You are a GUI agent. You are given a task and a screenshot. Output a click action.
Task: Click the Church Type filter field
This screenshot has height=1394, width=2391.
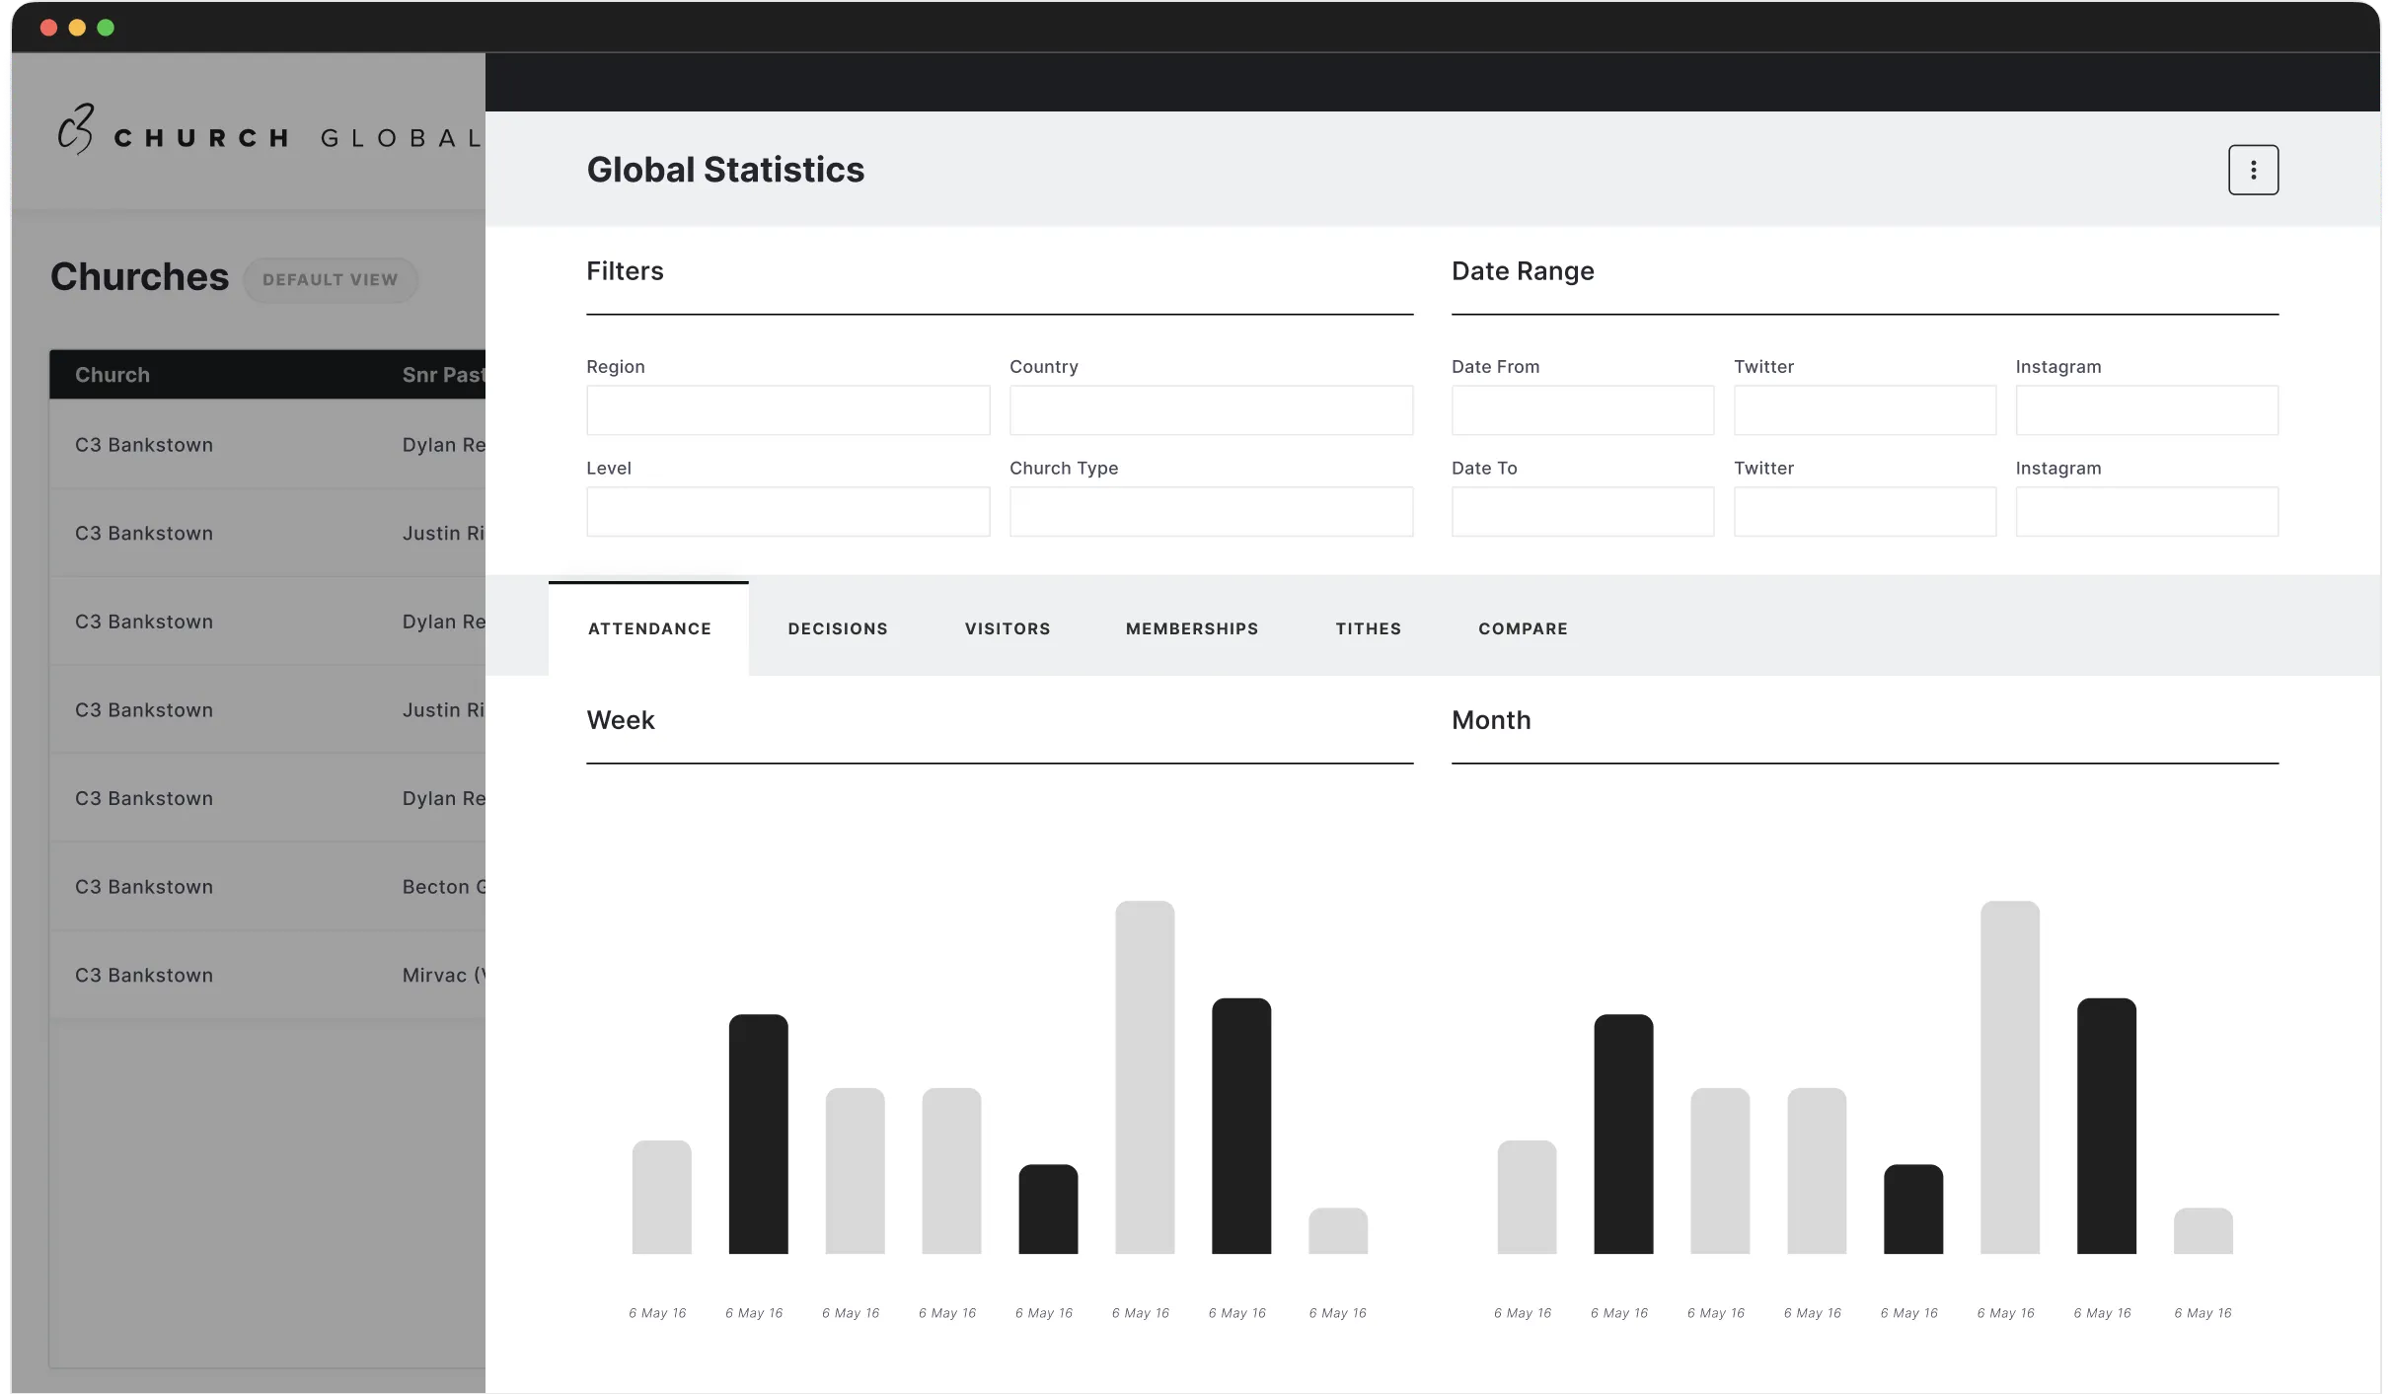tap(1211, 511)
